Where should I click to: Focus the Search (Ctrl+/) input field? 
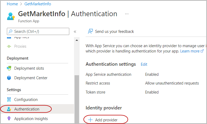click(40, 32)
